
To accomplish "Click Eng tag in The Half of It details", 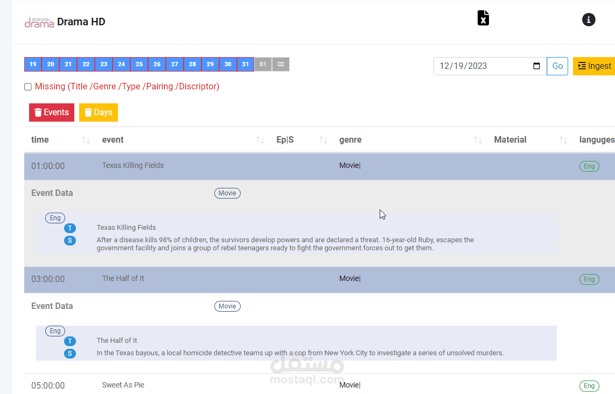I will tap(55, 331).
